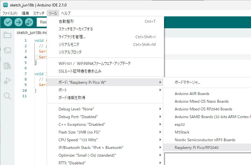
Task: Start debugging with the debug toolbar button
Action: [x=29, y=22]
